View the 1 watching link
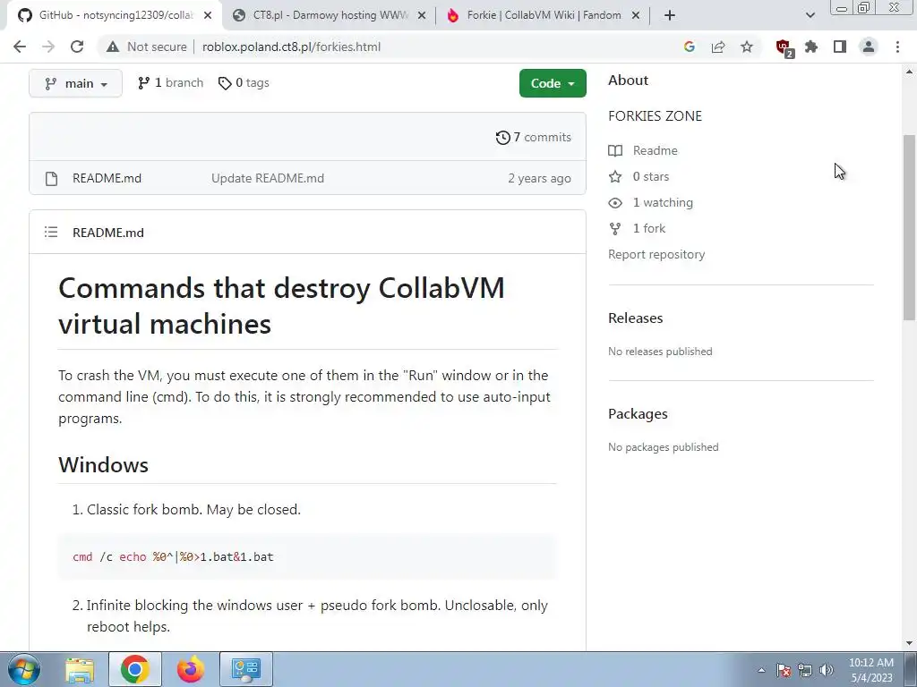Image resolution: width=917 pixels, height=687 pixels. point(650,203)
